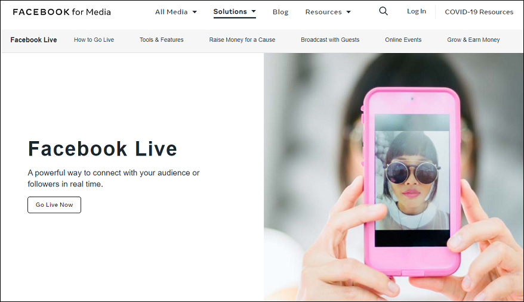This screenshot has width=524, height=302.
Task: Open COVID-19 Resources link
Action: [479, 12]
